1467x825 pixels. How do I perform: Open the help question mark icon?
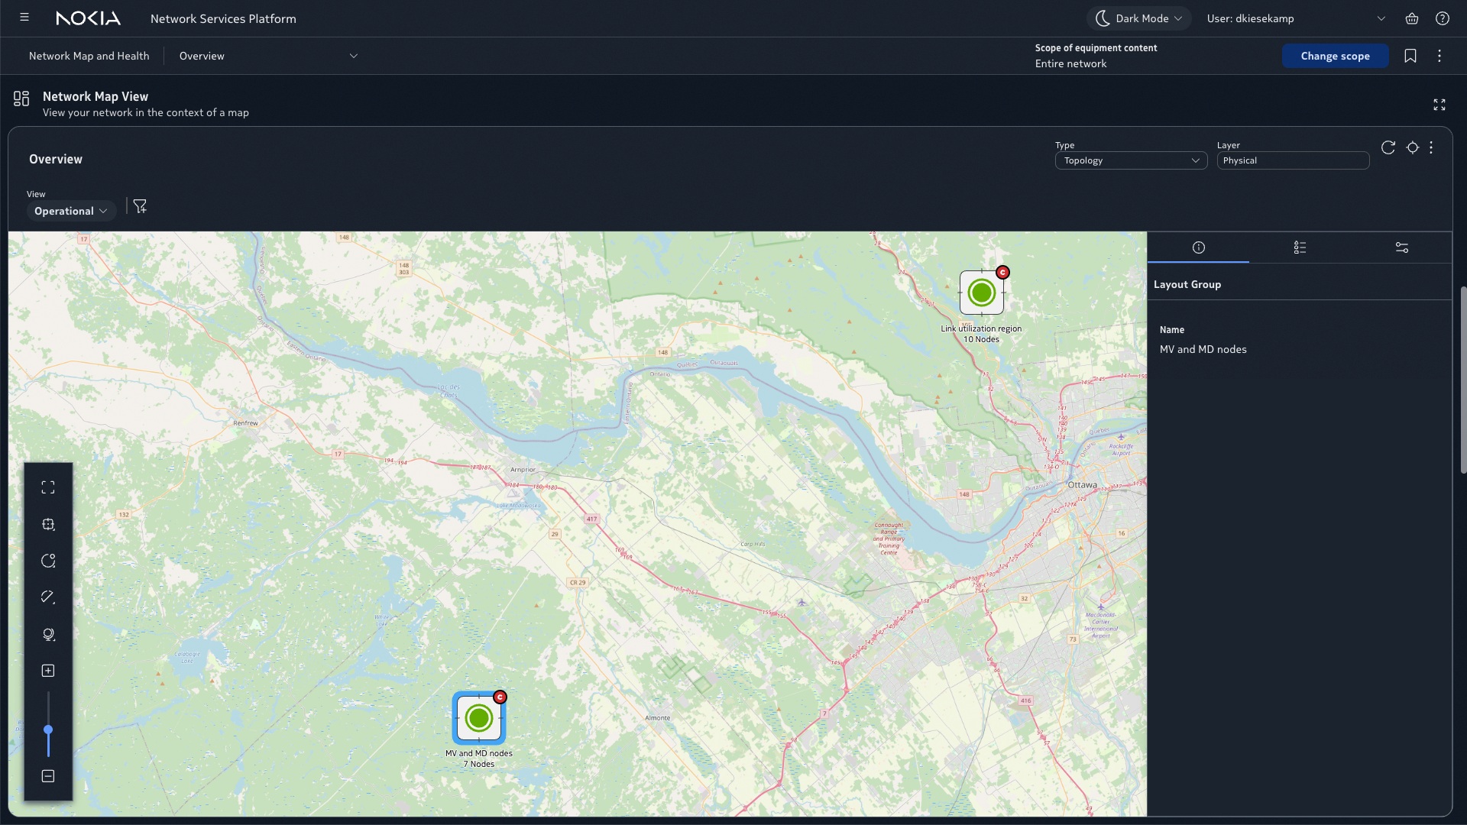pos(1443,18)
